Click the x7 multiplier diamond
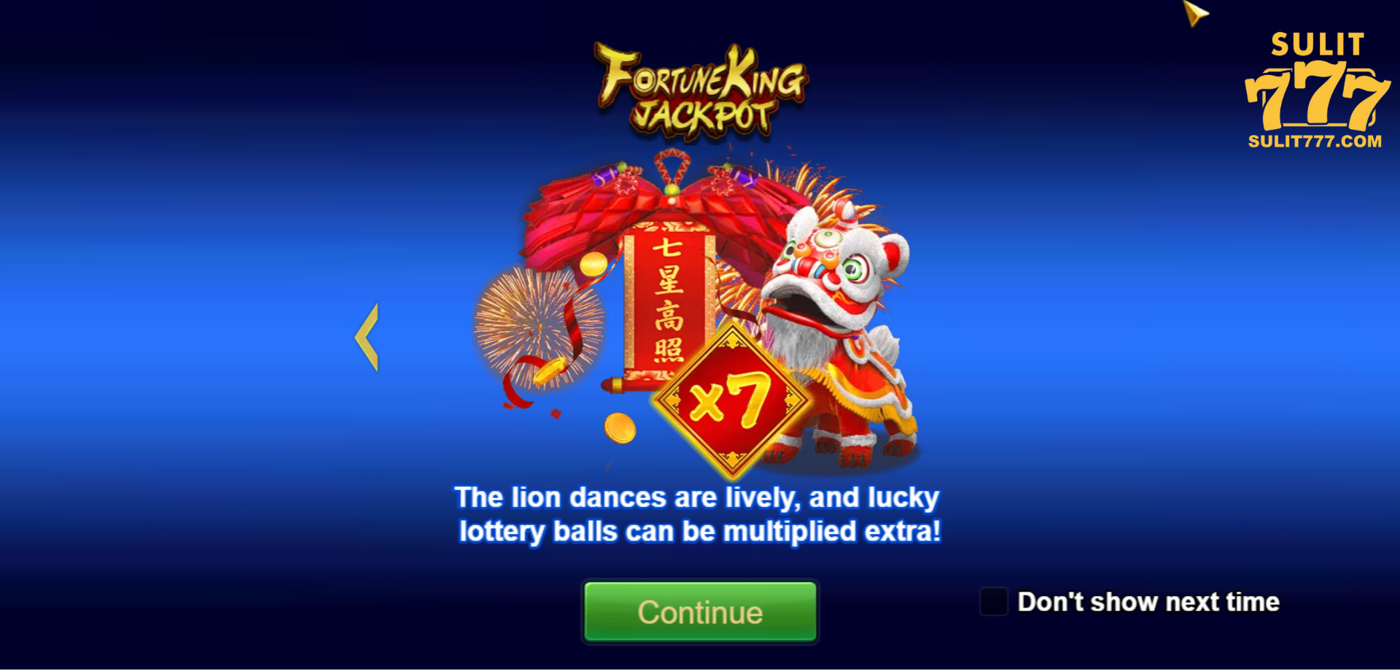This screenshot has height=671, width=1400. (731, 400)
